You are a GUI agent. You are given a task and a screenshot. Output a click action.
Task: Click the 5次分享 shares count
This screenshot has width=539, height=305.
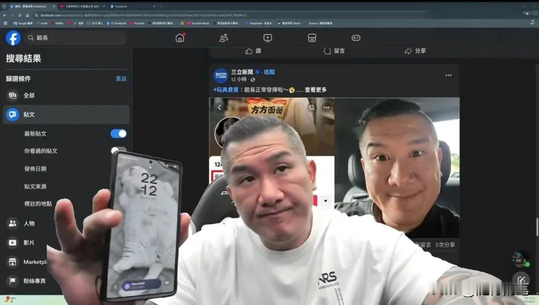(x=445, y=245)
